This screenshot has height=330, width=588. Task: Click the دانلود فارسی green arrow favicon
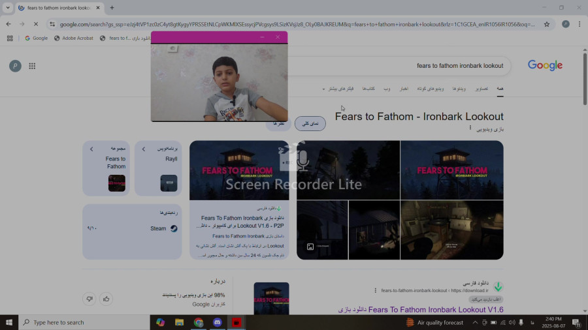pyautogui.click(x=498, y=287)
